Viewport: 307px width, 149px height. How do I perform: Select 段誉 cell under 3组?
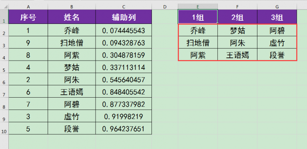coord(277,55)
